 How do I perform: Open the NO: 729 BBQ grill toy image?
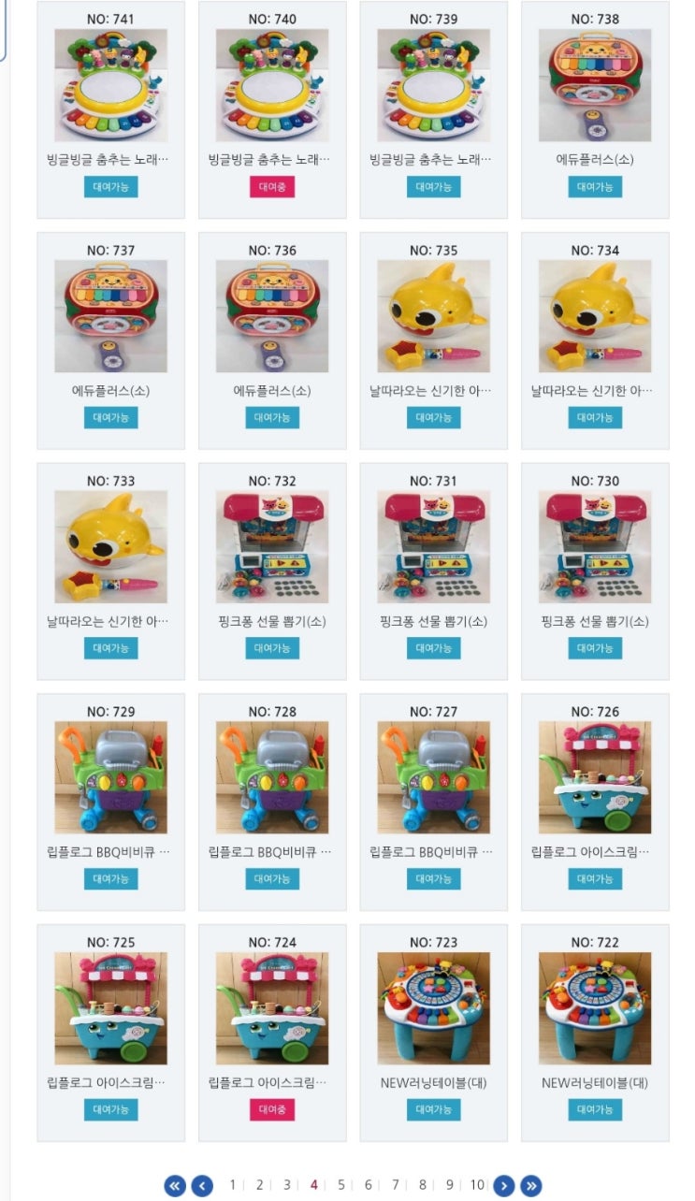(110, 777)
